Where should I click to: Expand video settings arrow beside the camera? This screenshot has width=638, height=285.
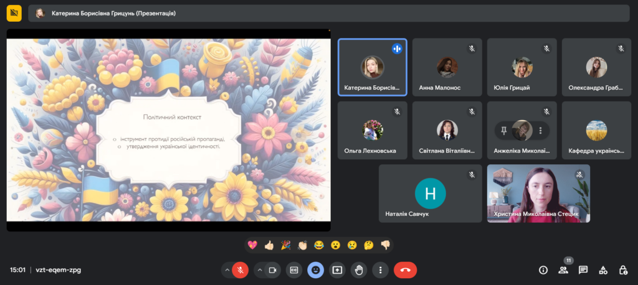click(258, 270)
